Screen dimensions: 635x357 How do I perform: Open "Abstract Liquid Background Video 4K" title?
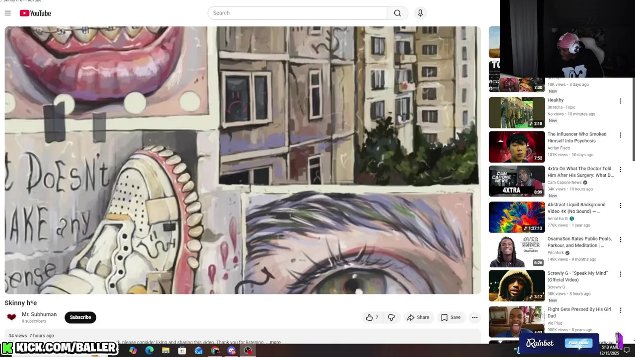pos(576,208)
